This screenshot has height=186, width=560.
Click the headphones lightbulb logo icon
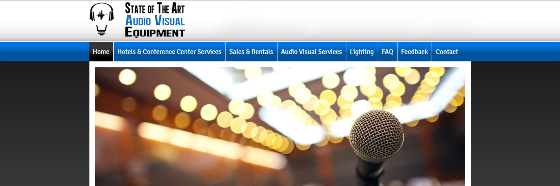101,19
